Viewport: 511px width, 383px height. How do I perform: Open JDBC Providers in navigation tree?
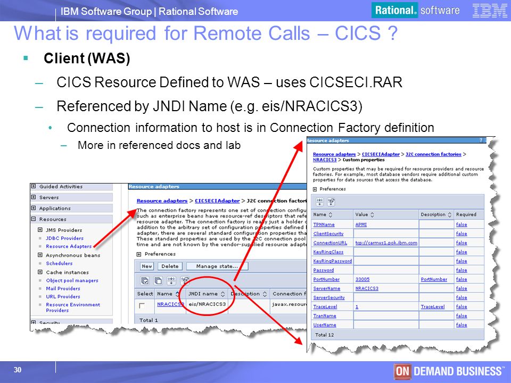click(x=64, y=238)
